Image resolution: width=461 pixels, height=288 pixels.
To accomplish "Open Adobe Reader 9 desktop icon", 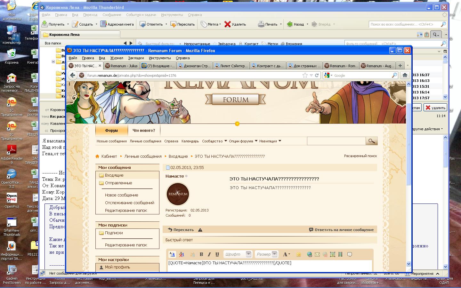I will click(12, 155).
